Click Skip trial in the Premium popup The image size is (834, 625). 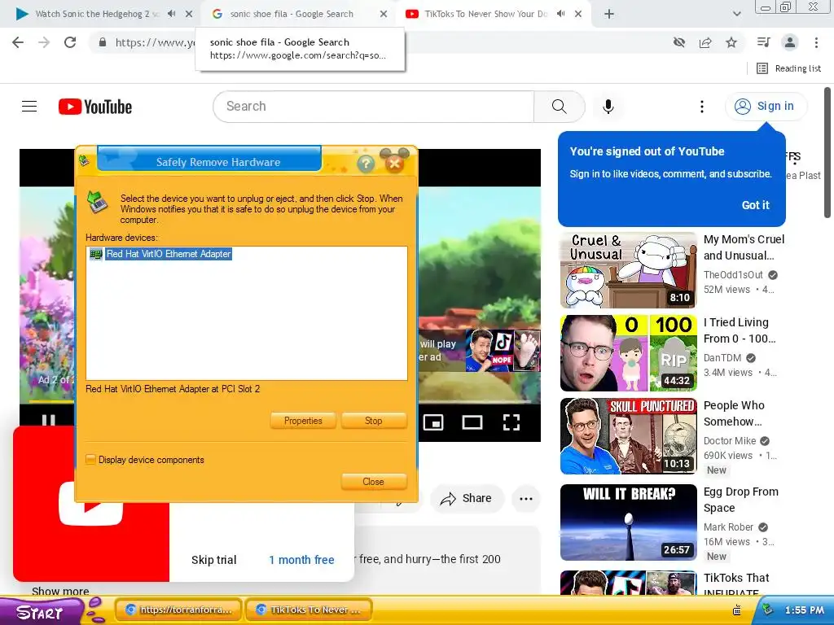coord(214,560)
